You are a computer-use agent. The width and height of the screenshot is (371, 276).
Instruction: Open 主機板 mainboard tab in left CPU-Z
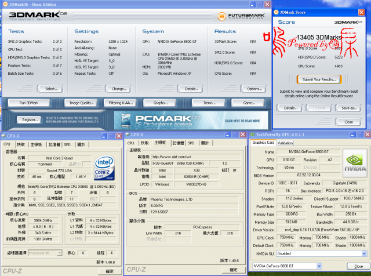click(36, 144)
